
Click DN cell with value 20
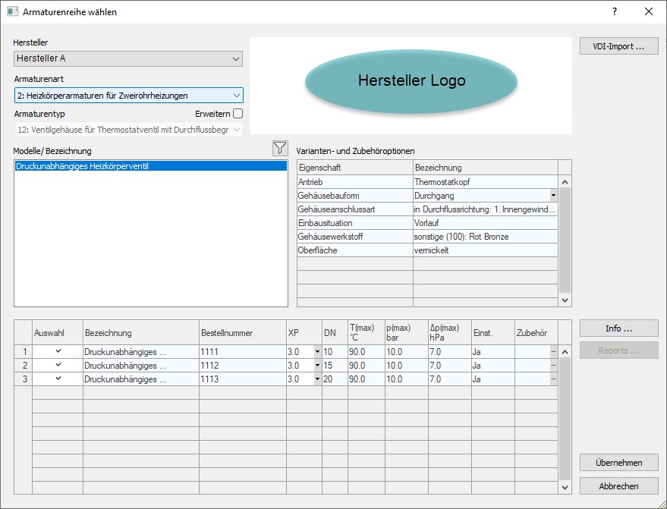pos(335,379)
